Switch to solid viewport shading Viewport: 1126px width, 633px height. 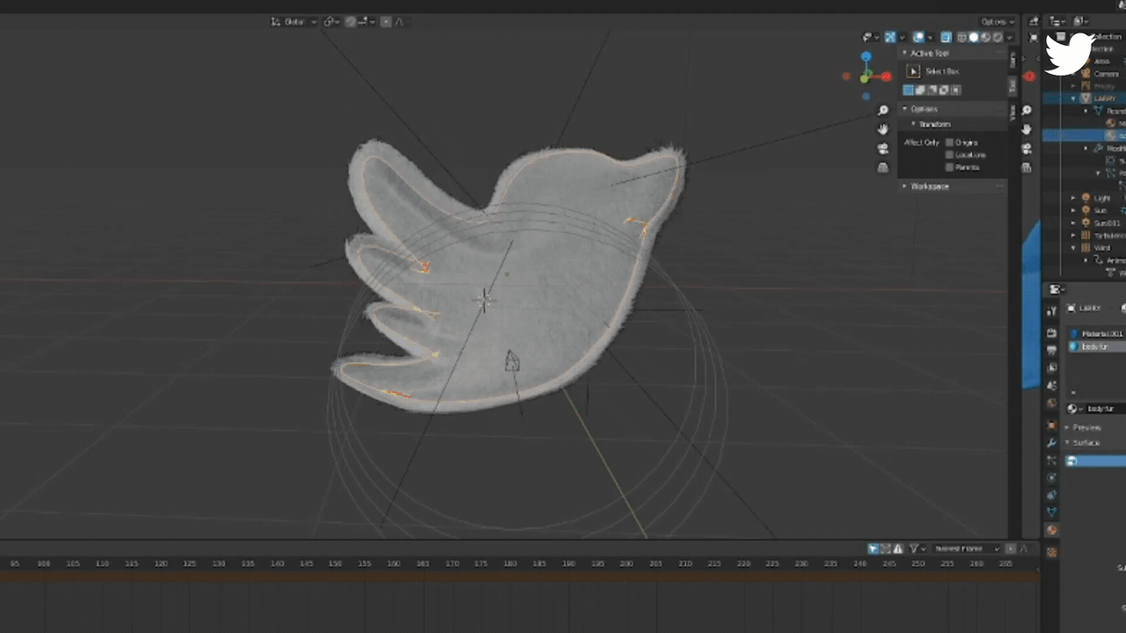click(974, 37)
